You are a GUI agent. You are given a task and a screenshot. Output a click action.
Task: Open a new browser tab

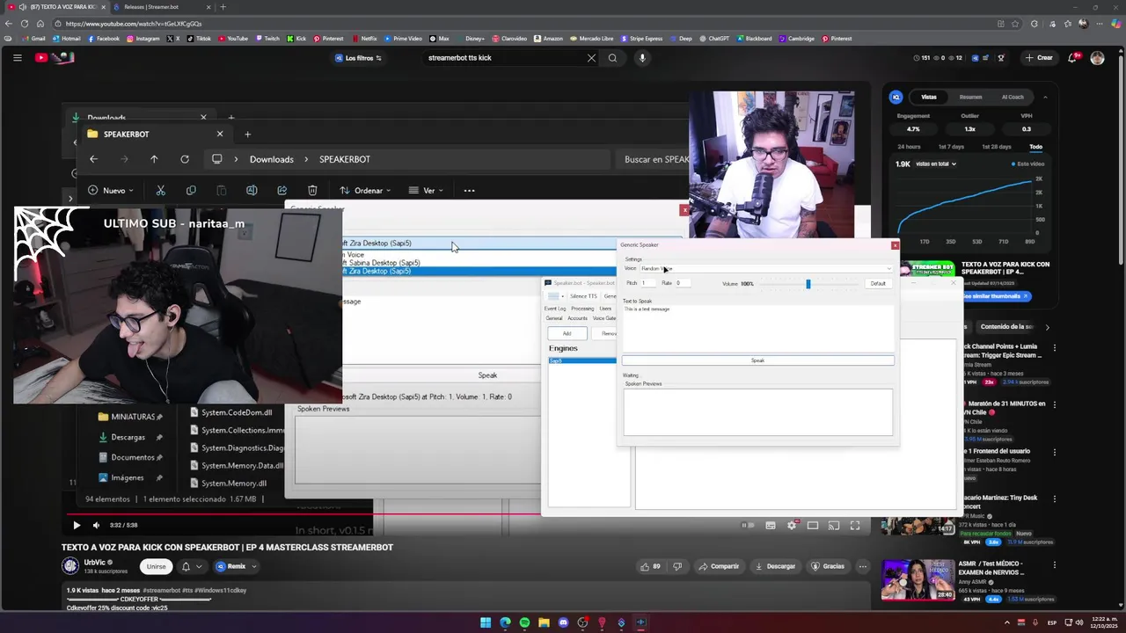coord(223,7)
